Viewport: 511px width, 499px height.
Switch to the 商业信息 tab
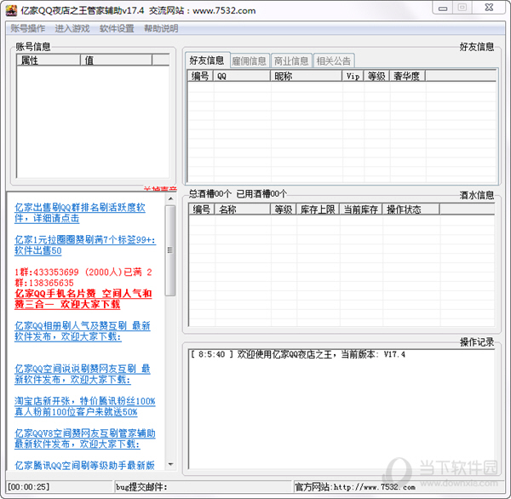tap(291, 60)
